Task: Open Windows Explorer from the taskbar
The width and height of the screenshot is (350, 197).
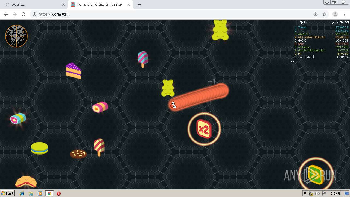Action: point(31,193)
